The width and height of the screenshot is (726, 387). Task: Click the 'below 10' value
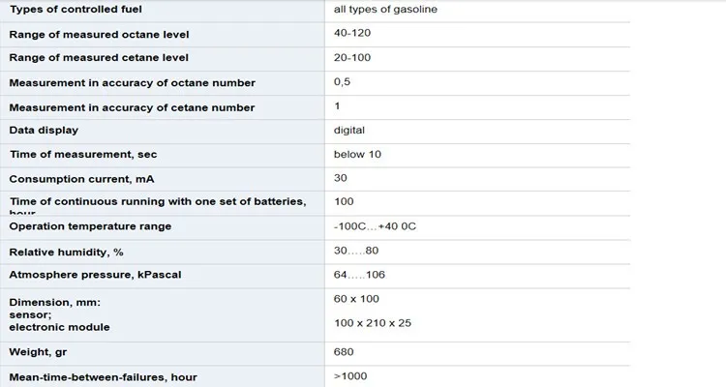[x=357, y=154]
